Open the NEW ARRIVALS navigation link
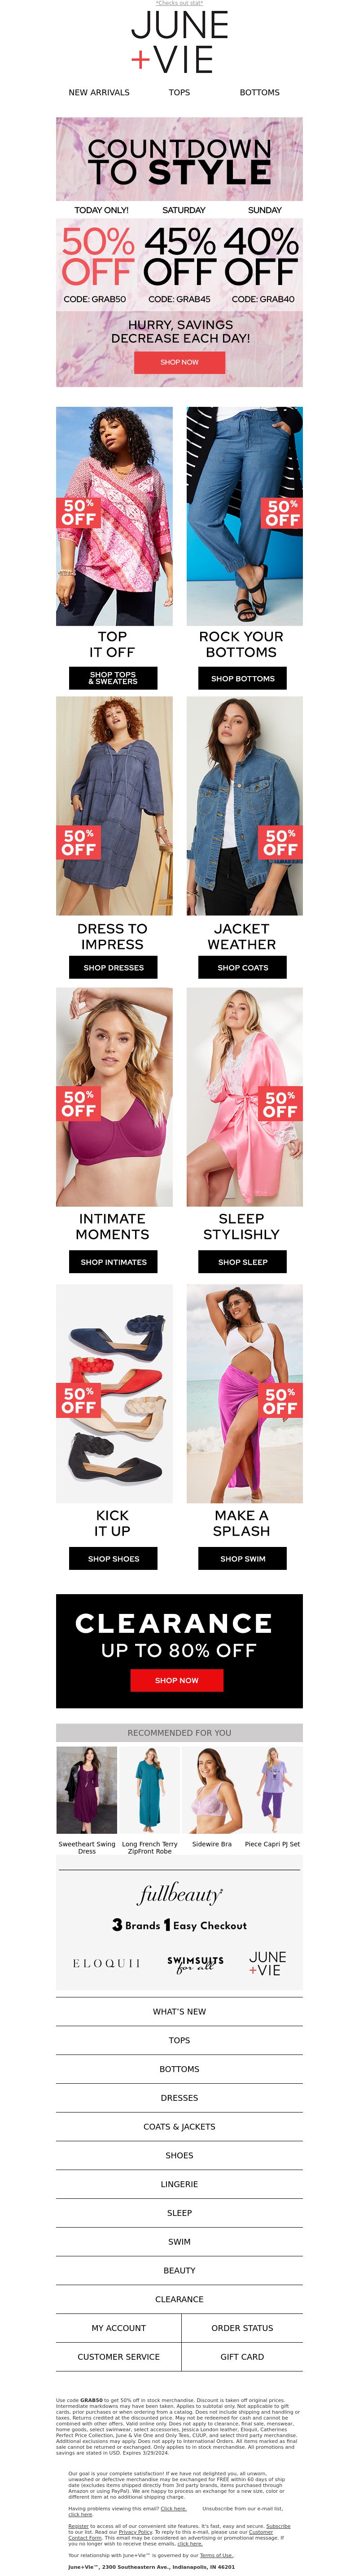 (99, 92)
